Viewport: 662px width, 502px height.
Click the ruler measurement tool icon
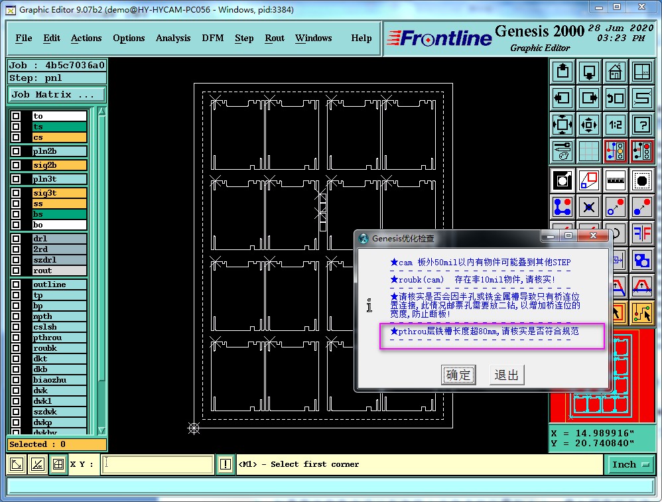point(615,180)
